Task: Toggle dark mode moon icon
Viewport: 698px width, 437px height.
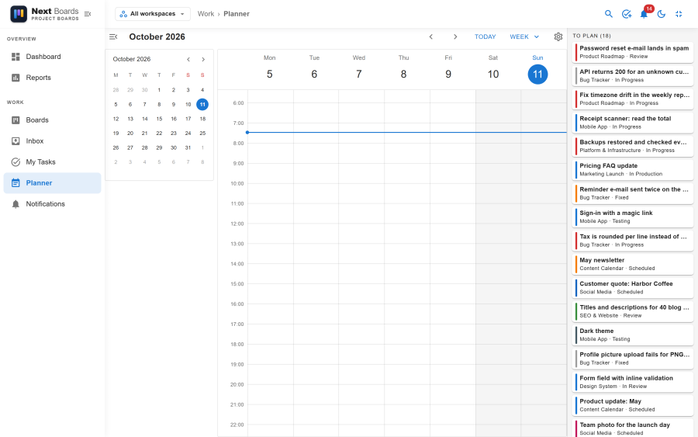Action: pos(662,14)
